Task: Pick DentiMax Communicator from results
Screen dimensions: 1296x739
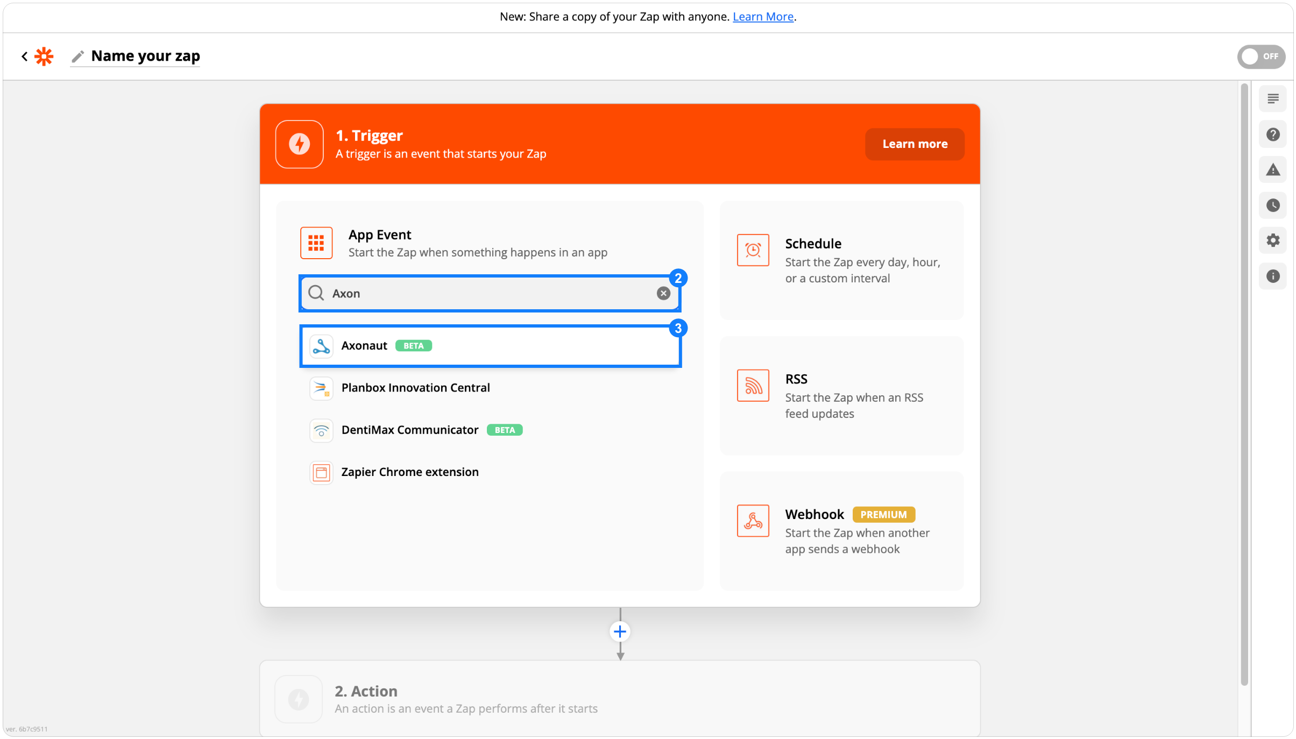Action: tap(490, 430)
